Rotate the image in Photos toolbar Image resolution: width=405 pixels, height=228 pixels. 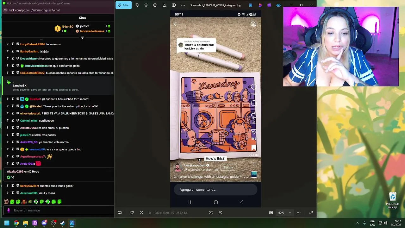[137, 5]
